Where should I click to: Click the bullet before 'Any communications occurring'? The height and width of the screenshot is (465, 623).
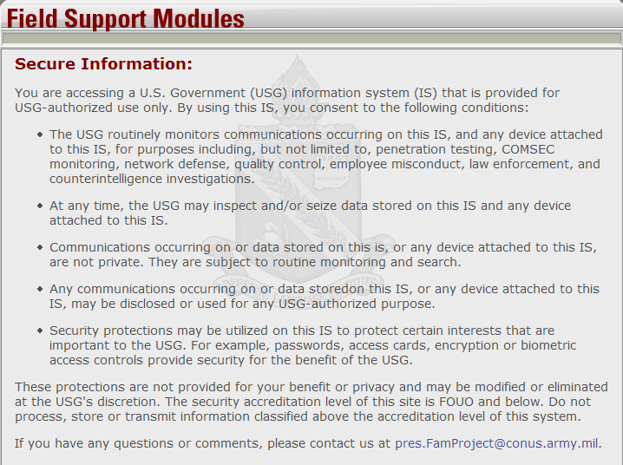tap(40, 290)
